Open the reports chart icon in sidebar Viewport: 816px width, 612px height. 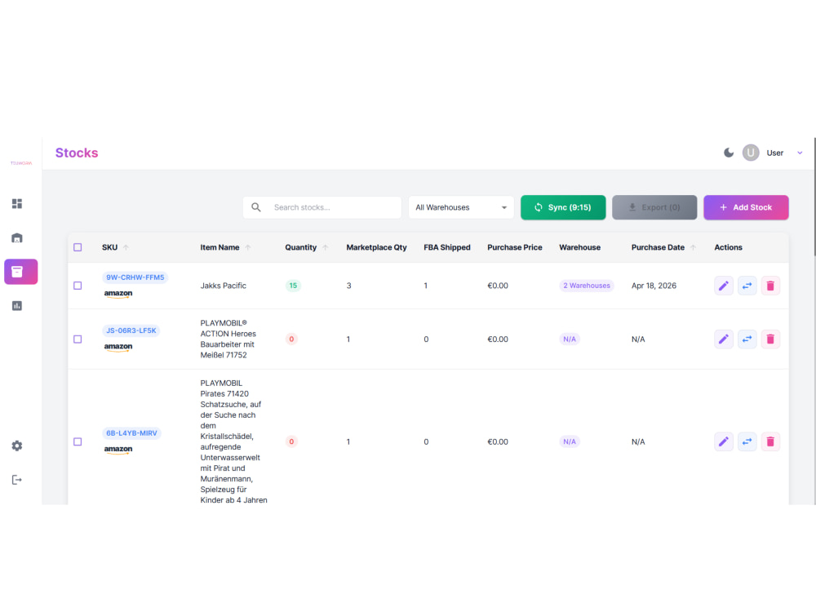tap(17, 305)
